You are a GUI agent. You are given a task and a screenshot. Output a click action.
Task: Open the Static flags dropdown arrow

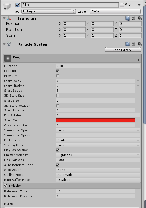pos(139,5)
